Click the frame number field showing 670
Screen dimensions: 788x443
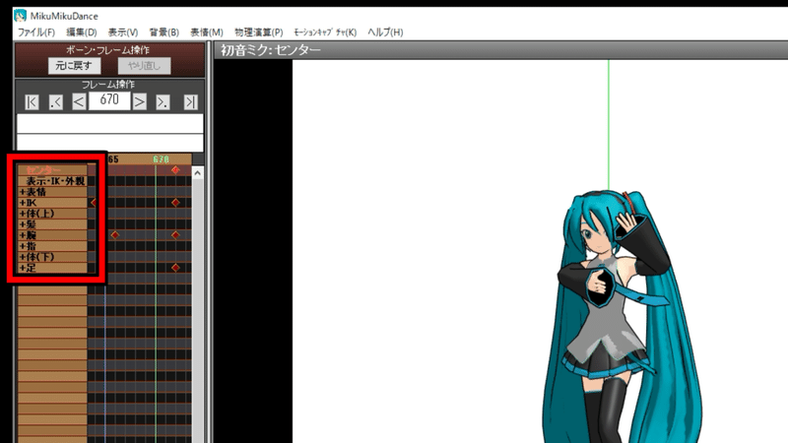[x=109, y=100]
